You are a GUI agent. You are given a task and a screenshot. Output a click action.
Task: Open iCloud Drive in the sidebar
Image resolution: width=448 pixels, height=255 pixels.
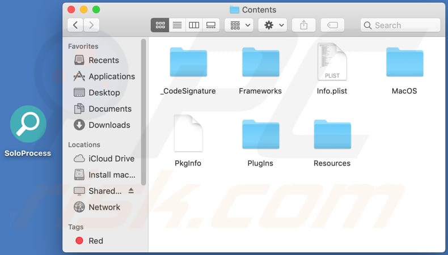[x=104, y=159]
